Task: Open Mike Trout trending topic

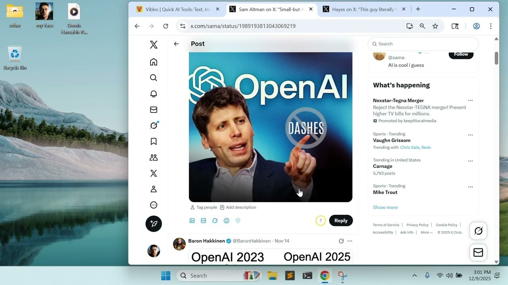Action: [385, 192]
